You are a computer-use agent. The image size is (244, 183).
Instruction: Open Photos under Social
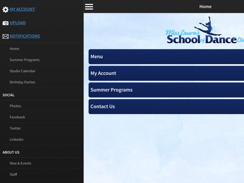pos(42,106)
